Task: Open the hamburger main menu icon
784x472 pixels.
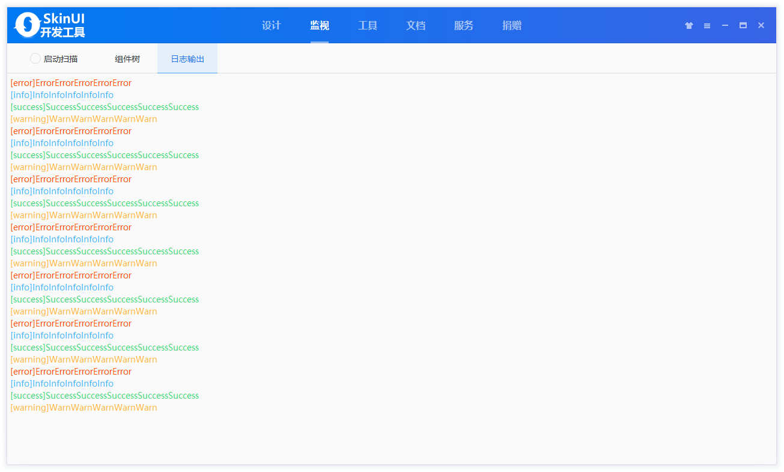Action: (707, 25)
